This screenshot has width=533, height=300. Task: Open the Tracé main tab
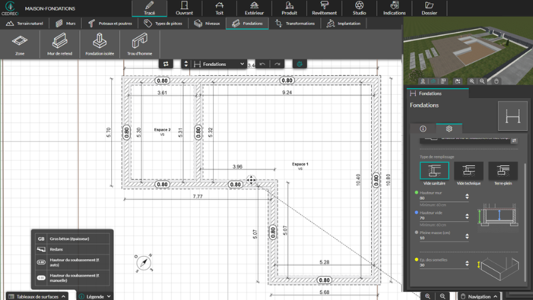point(149,8)
